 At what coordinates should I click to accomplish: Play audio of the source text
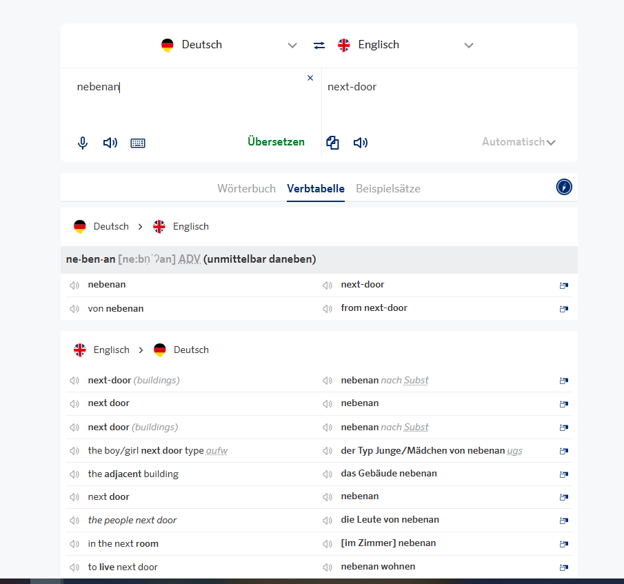pos(110,143)
